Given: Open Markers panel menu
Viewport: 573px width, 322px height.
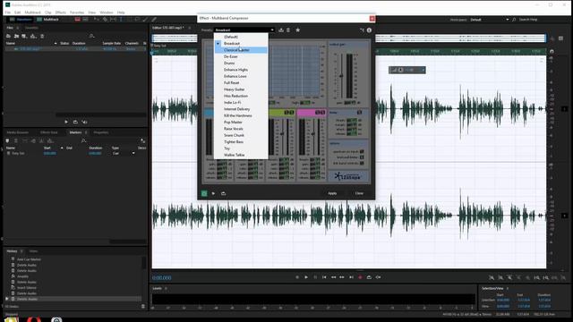Looking at the screenshot, I should coord(86,132).
